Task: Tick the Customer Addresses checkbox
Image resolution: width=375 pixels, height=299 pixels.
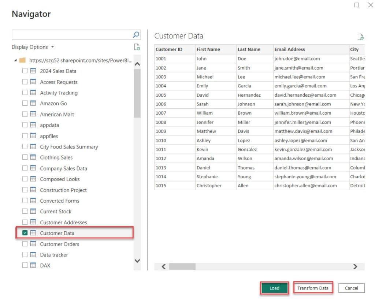Action: pos(25,222)
